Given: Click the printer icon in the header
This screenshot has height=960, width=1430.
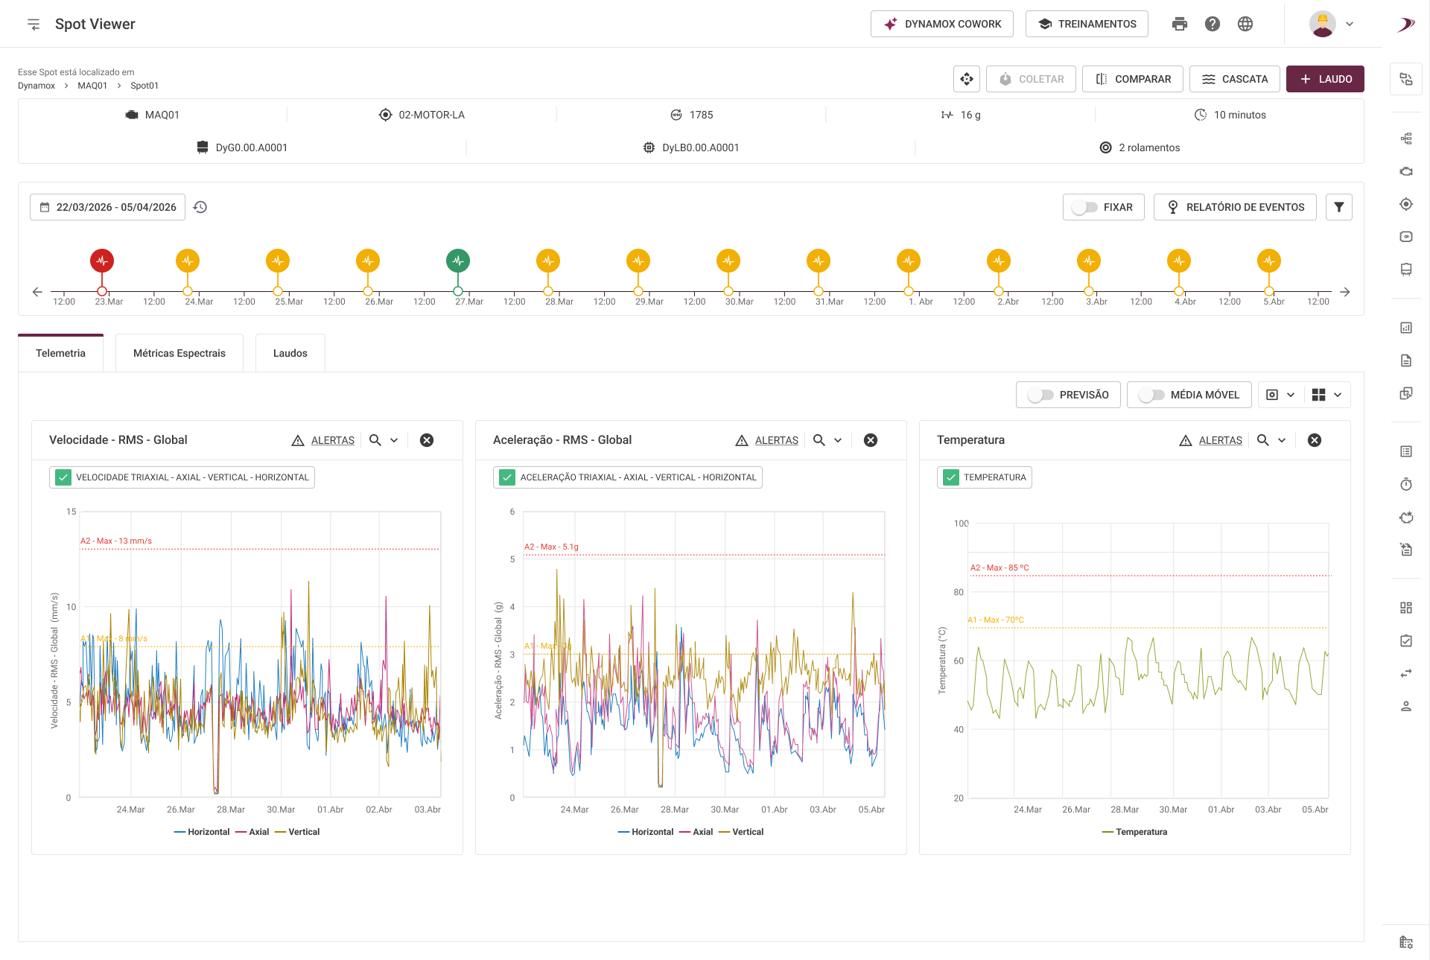Looking at the screenshot, I should [1180, 24].
